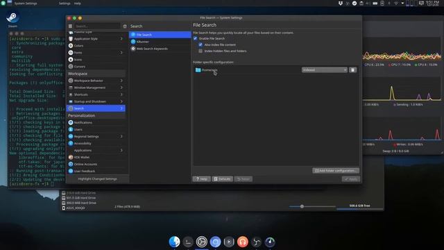Click the Online Accounts icon
The image size is (444, 250).
pos(71,164)
